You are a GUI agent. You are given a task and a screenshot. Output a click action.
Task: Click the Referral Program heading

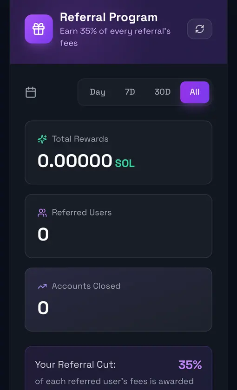tap(109, 18)
